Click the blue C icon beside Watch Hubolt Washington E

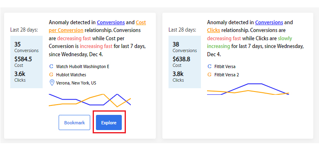point(51,66)
